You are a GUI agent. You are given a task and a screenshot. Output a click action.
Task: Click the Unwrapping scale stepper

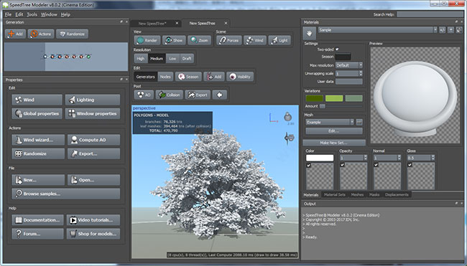[x=361, y=73]
